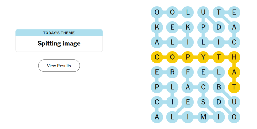
Task: Select the yellow letter Y tile
Action: [203, 57]
